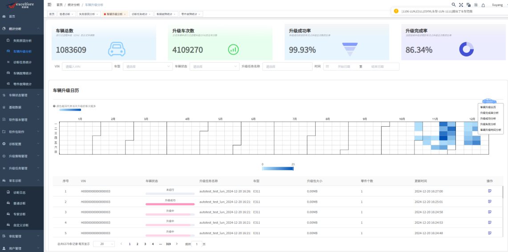508x252 pixels.
Task: Expand 软件包制作 sidebar group
Action: point(22,132)
